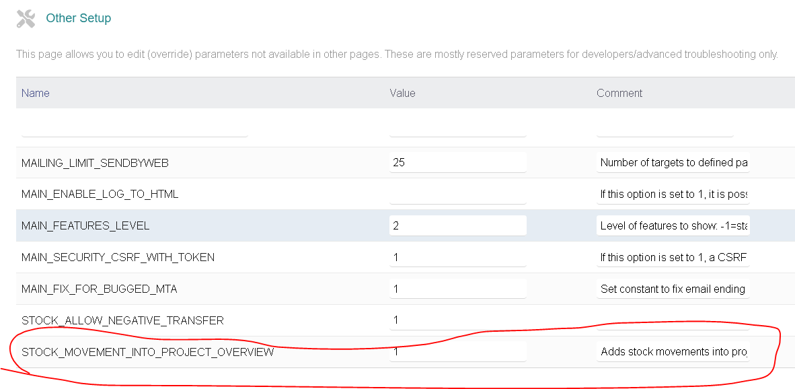The image size is (795, 389).
Task: Click the Value column header
Action: 403,93
